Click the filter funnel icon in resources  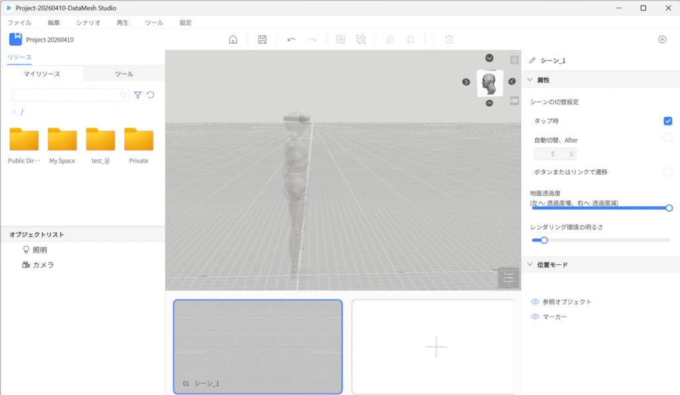137,95
